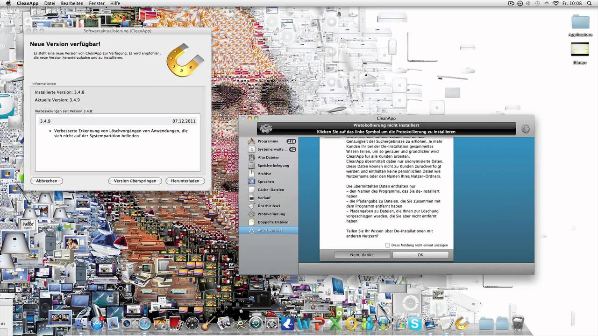Image resolution: width=598 pixels, height=336 pixels.
Task: Click "Aktuelle Version: 3.4.9" text
Action: tap(57, 100)
